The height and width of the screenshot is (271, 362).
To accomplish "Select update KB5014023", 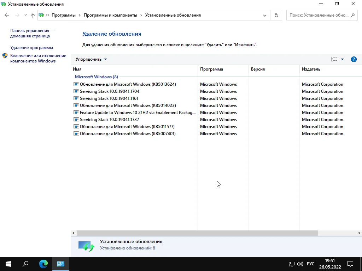I will click(x=128, y=106).
